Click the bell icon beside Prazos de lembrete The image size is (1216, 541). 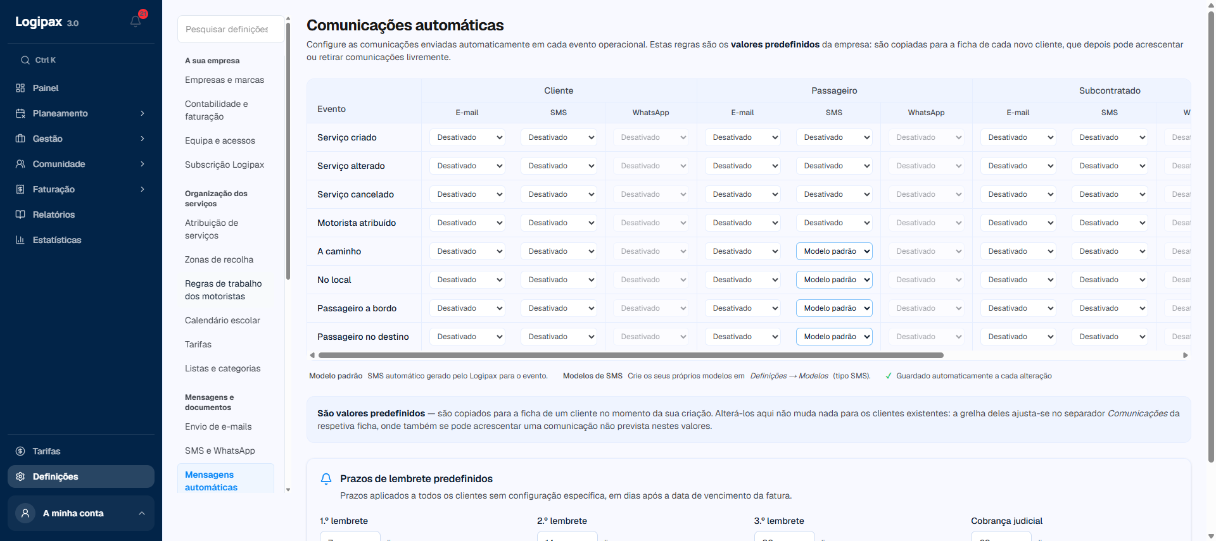pos(326,479)
